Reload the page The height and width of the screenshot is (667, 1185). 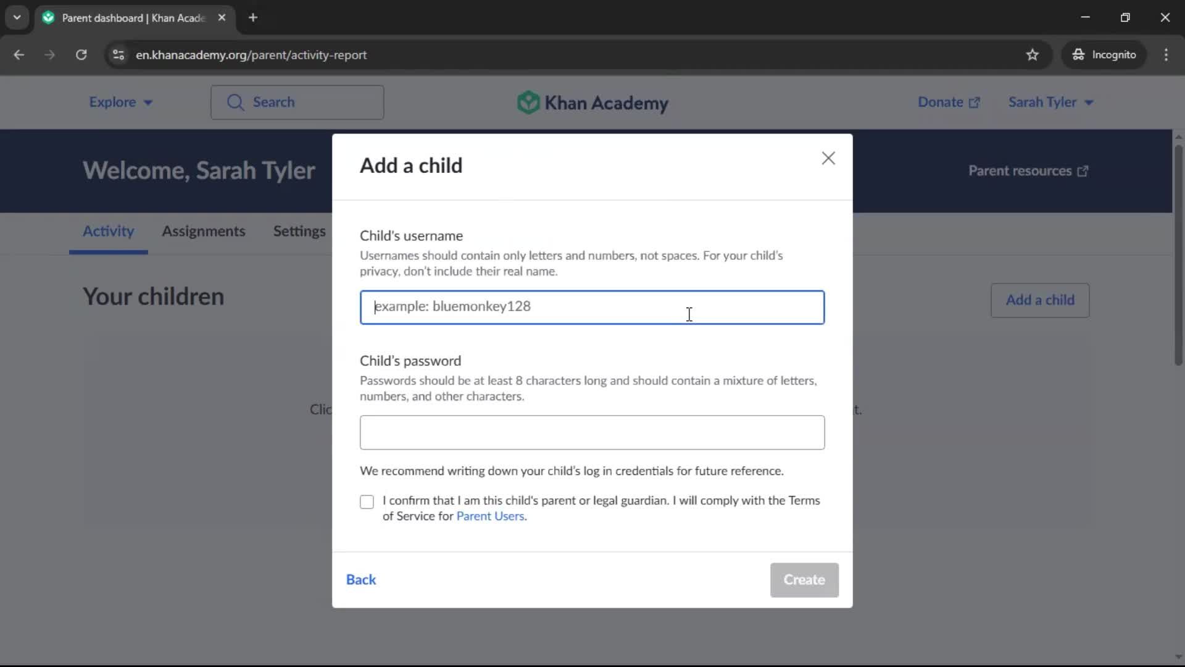(81, 54)
